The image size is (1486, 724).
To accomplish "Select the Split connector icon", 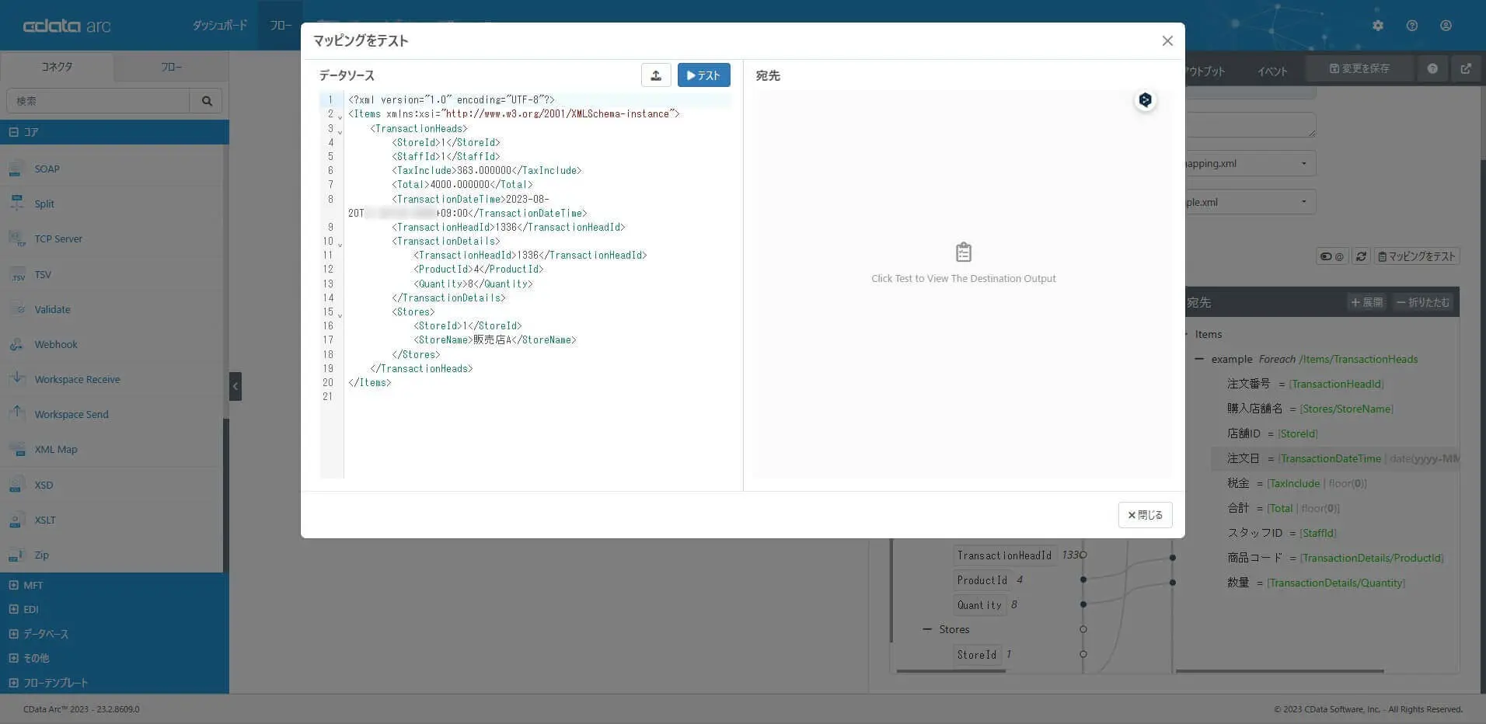I will coord(17,203).
